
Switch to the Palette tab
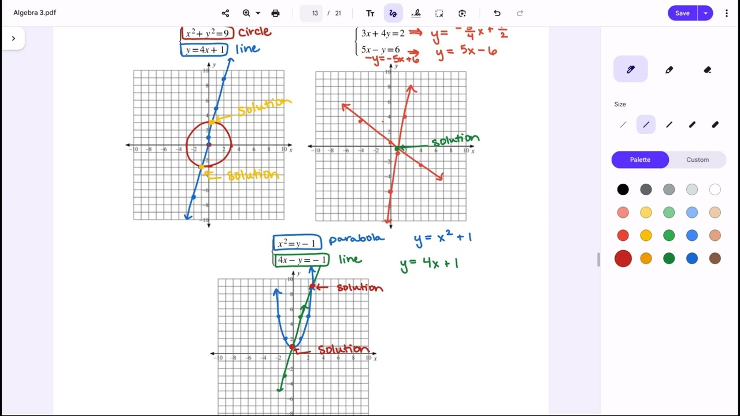point(640,159)
